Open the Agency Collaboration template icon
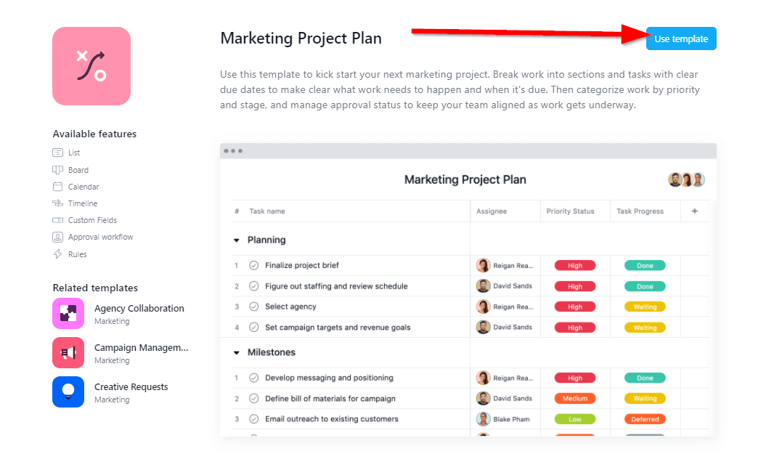Viewport: 782px width, 454px height. 68,313
